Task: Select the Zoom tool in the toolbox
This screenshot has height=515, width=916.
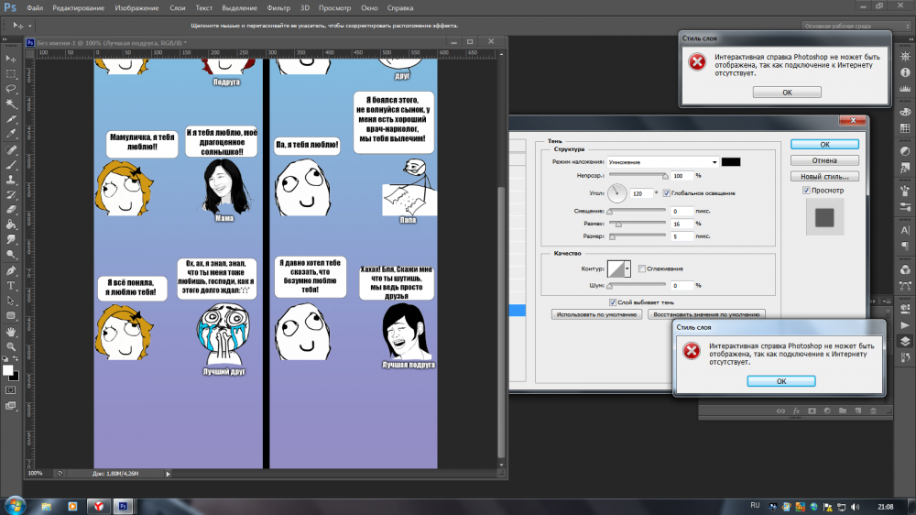Action: (x=11, y=346)
